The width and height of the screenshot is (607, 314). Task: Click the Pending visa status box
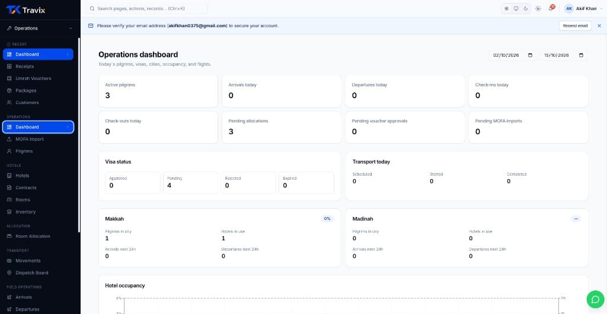[x=190, y=183]
